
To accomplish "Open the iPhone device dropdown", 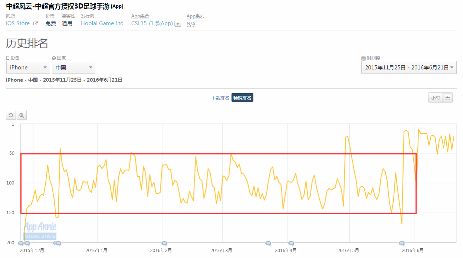I will pos(28,67).
